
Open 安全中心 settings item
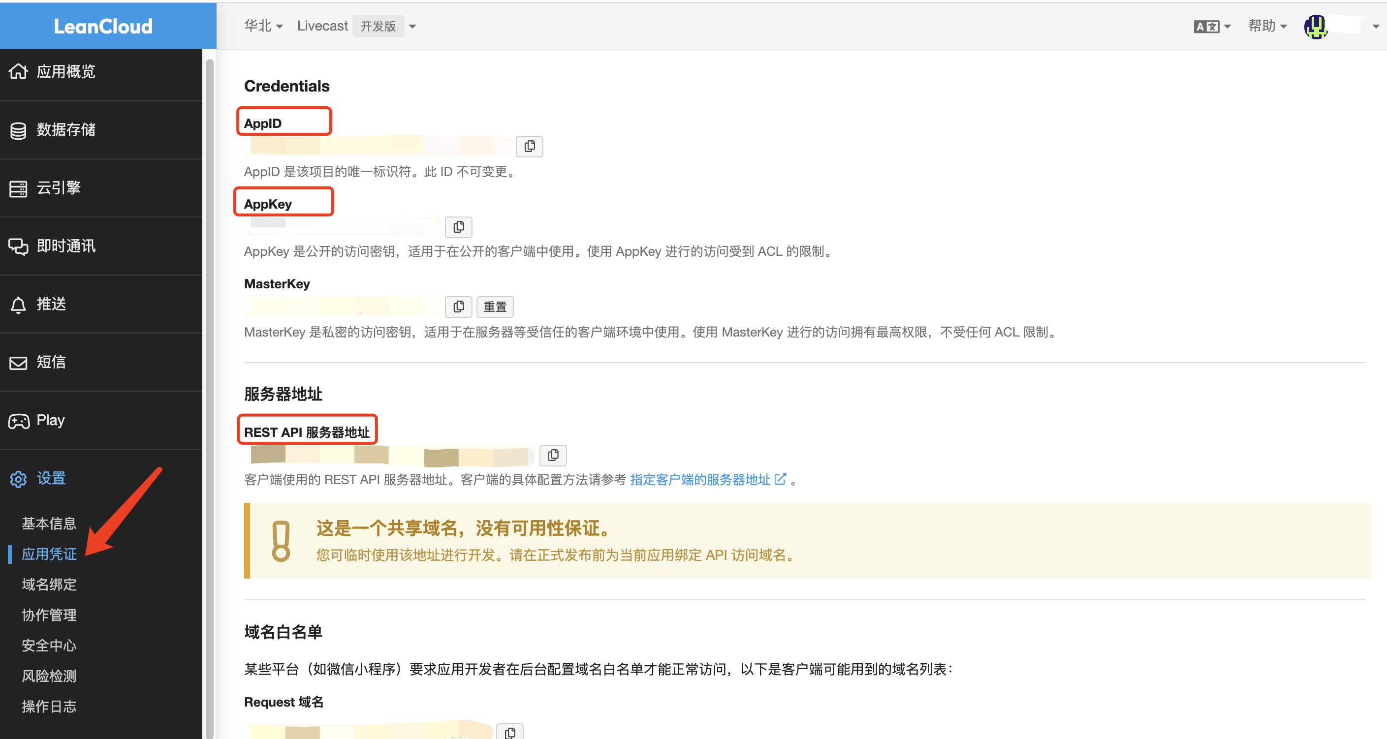[49, 646]
